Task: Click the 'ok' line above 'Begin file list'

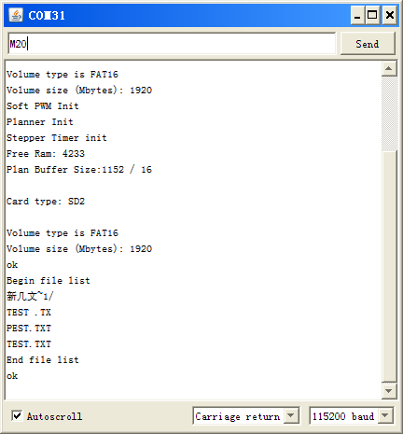Action: (12, 265)
